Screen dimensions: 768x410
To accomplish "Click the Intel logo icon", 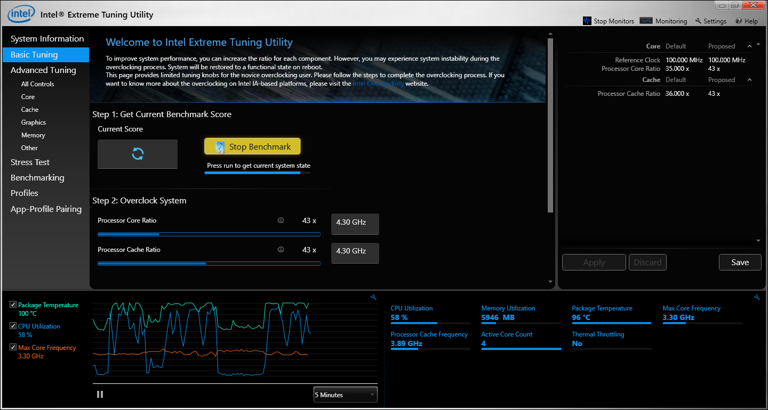I will [21, 13].
